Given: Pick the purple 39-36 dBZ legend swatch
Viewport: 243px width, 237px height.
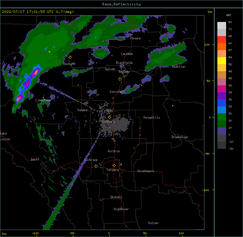Looking at the screenshot, I should pyautogui.click(x=222, y=96).
